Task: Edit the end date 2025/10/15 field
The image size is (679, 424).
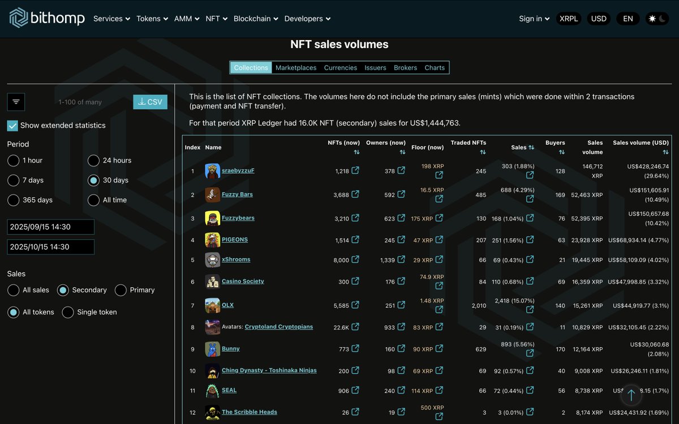Action: (51, 247)
